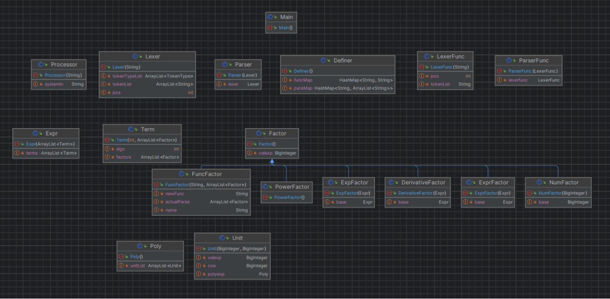Select the coe field in Unit
610x299 pixels.
coord(232,266)
